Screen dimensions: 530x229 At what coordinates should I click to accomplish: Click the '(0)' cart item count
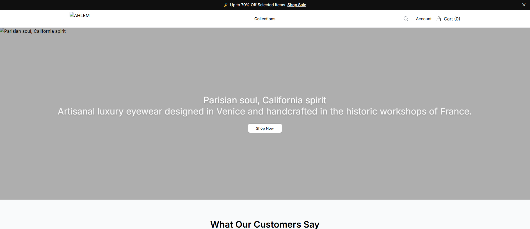coord(457,19)
